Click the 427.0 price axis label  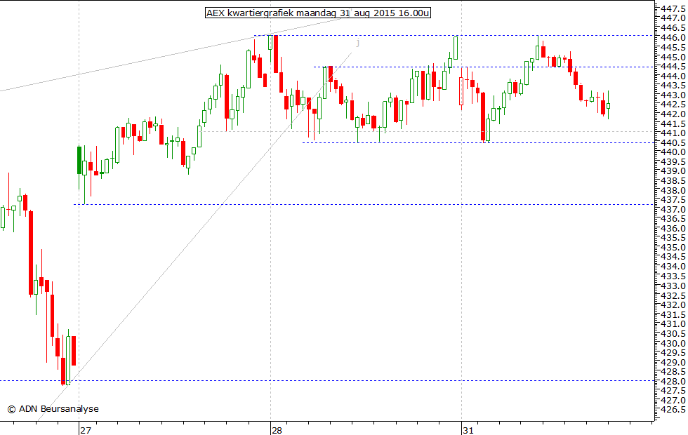[x=673, y=401]
